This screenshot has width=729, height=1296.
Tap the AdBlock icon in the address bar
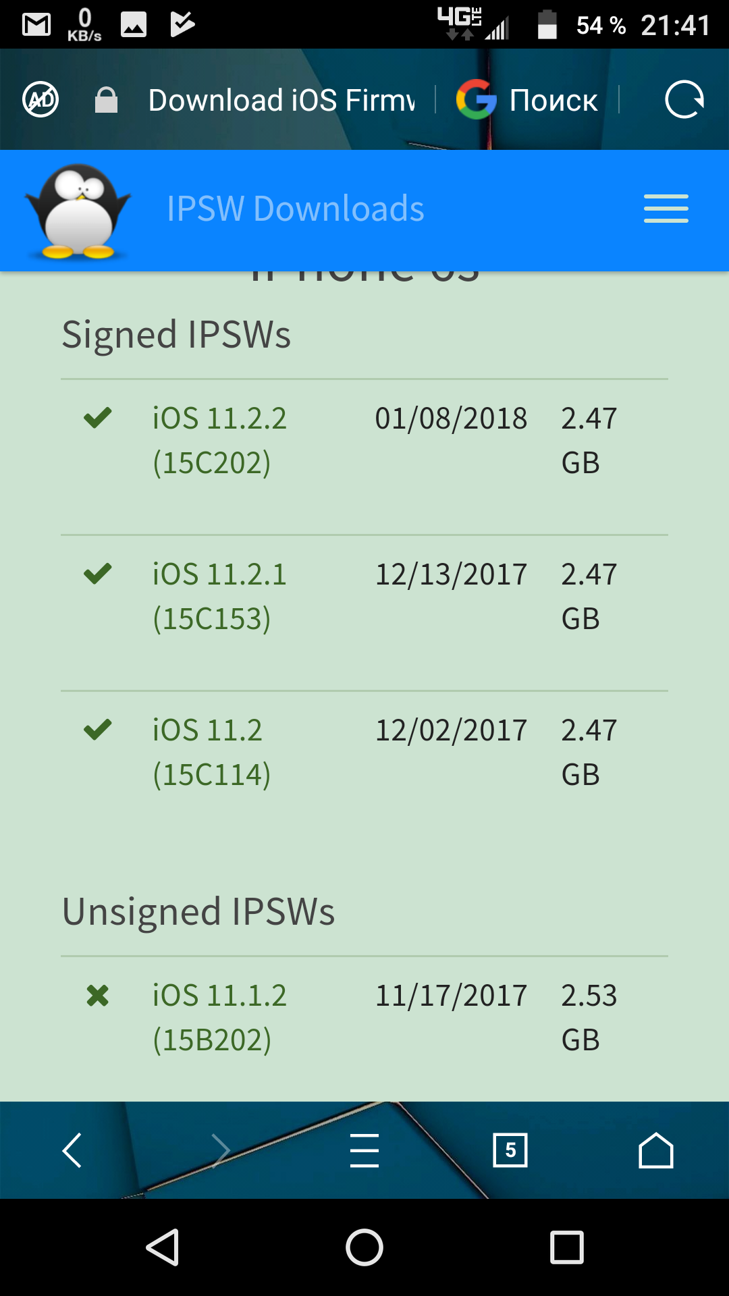pyautogui.click(x=40, y=99)
